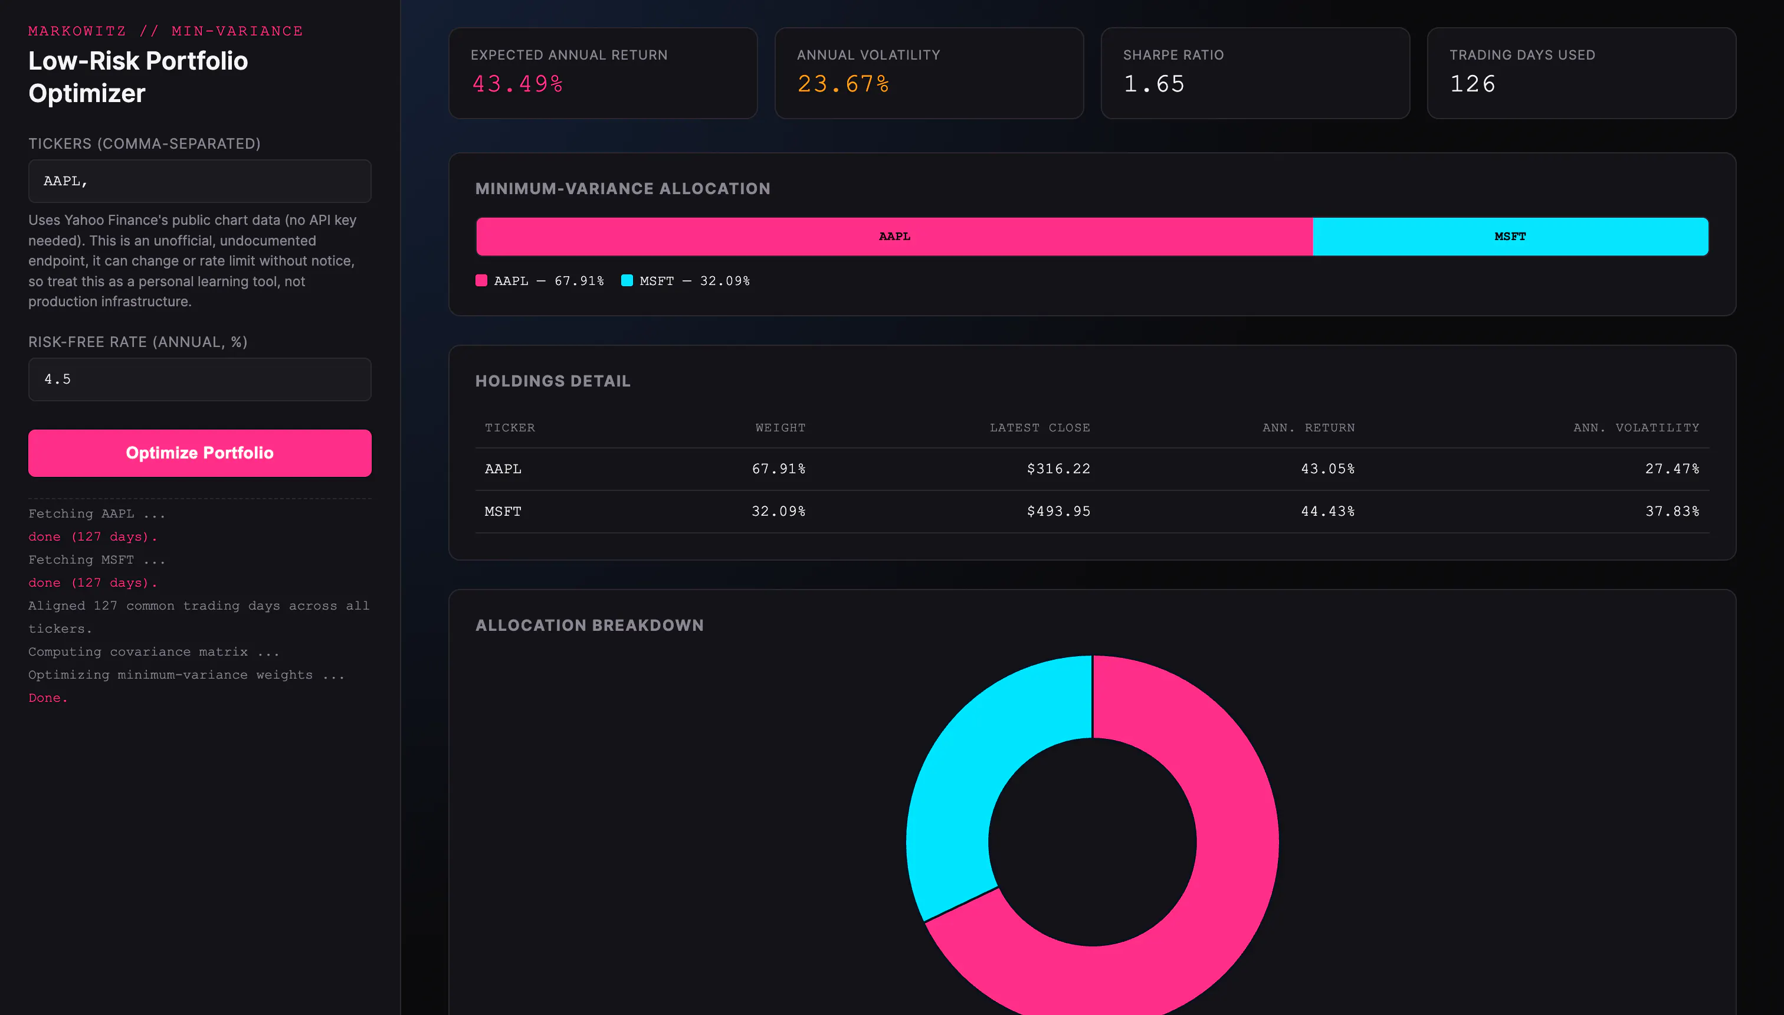Viewport: 1784px width, 1015px height.
Task: Click the pink AAPL legend swatch
Action: [x=481, y=280]
